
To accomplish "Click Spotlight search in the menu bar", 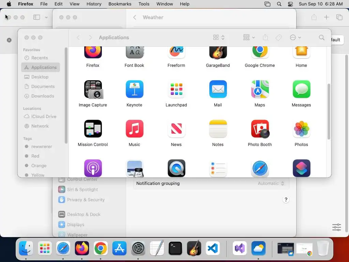I will pos(279,4).
